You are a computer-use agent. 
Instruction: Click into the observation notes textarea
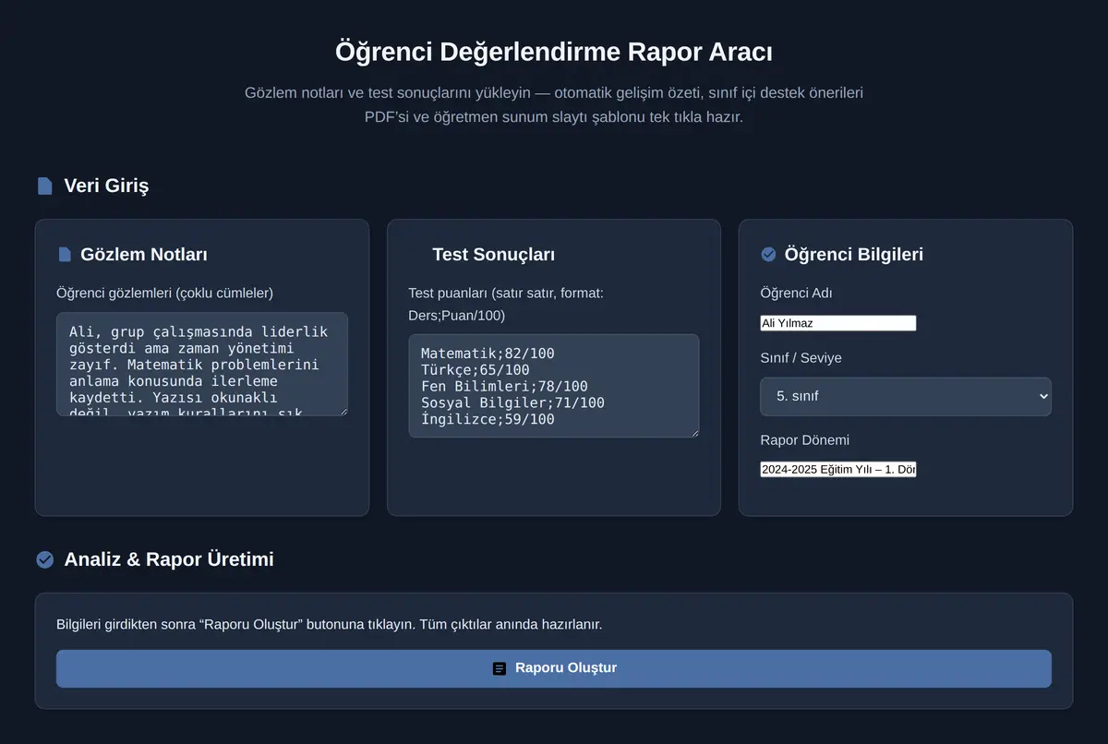tap(202, 364)
